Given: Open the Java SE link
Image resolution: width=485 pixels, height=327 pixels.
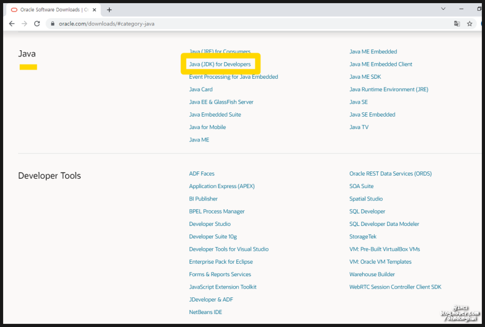Looking at the screenshot, I should 359,102.
